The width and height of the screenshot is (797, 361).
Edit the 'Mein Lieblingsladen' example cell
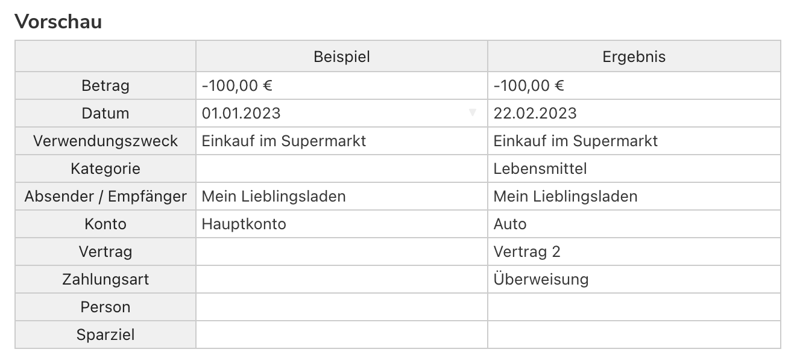click(341, 196)
